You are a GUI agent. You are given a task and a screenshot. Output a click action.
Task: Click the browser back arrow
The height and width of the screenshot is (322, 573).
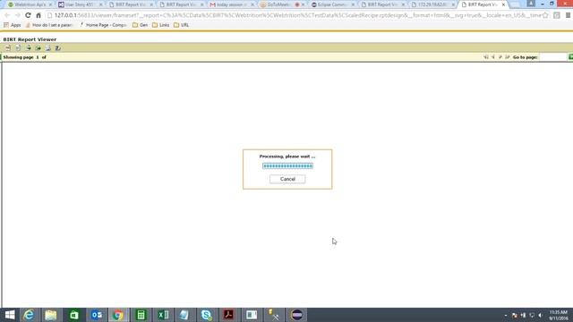click(x=7, y=15)
